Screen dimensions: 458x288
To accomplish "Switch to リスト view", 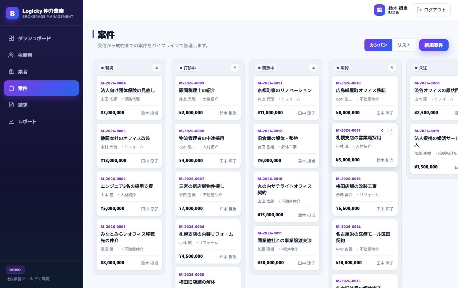I will 404,45.
